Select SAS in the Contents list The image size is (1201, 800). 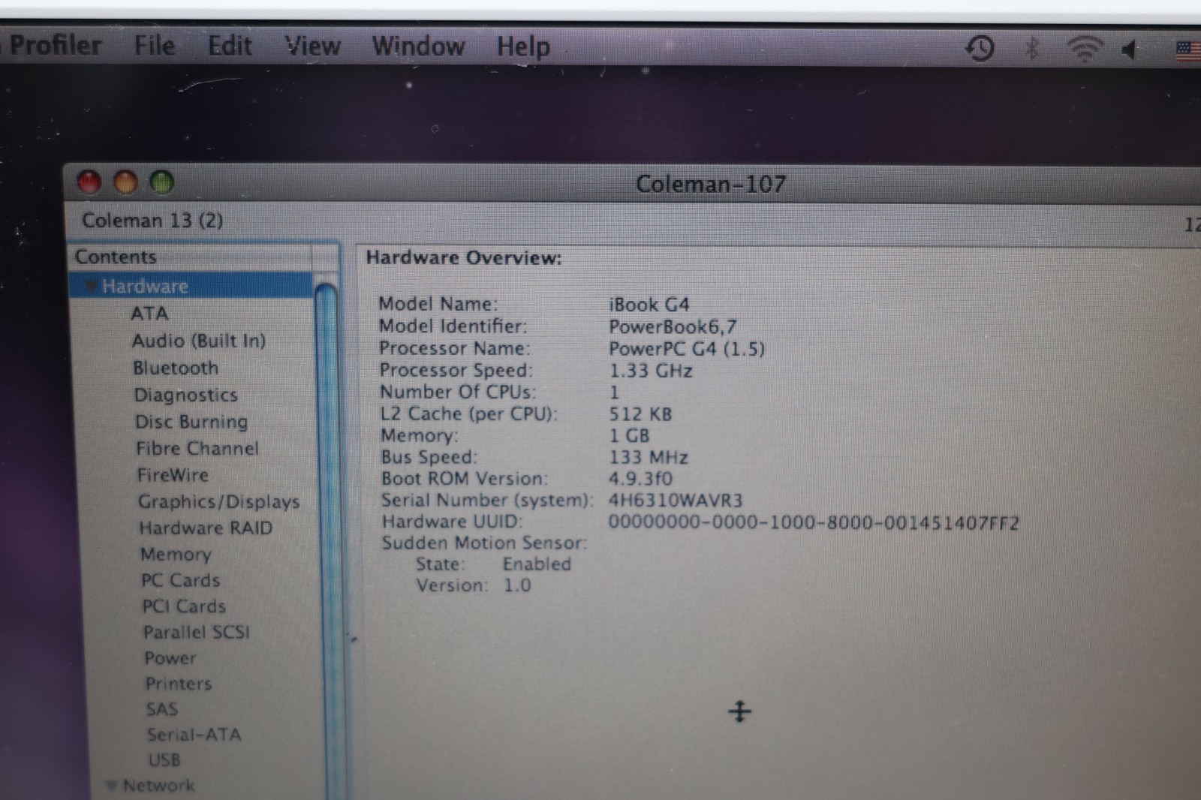click(x=162, y=709)
